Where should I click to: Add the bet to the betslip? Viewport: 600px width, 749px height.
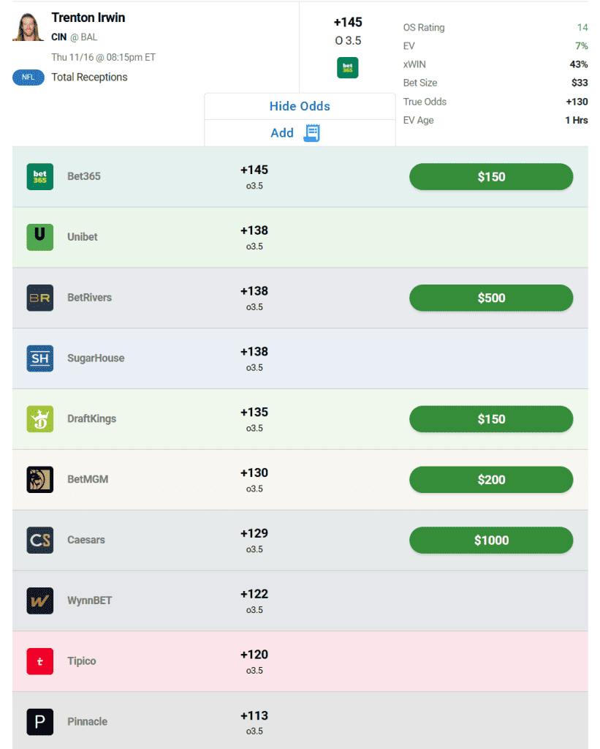pos(295,133)
